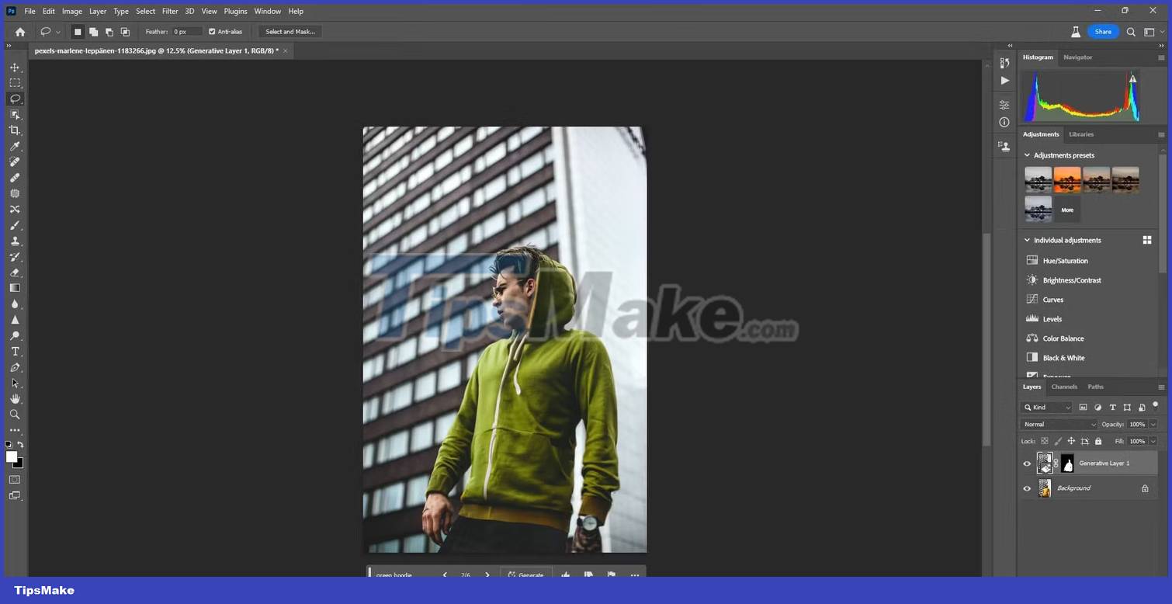This screenshot has width=1172, height=604.
Task: Open the Normal blend mode dropdown
Action: [1058, 424]
